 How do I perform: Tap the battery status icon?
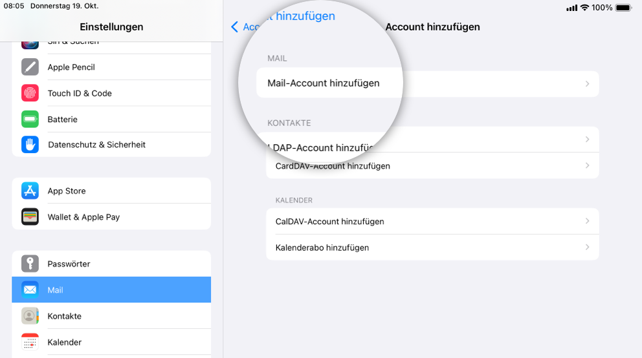tap(624, 8)
